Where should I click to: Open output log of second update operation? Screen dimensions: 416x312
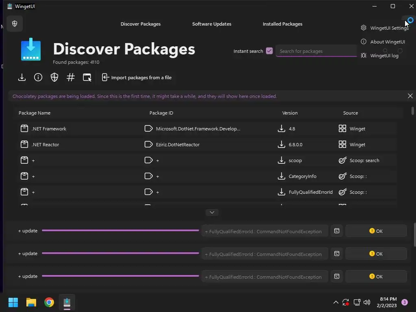click(x=336, y=253)
